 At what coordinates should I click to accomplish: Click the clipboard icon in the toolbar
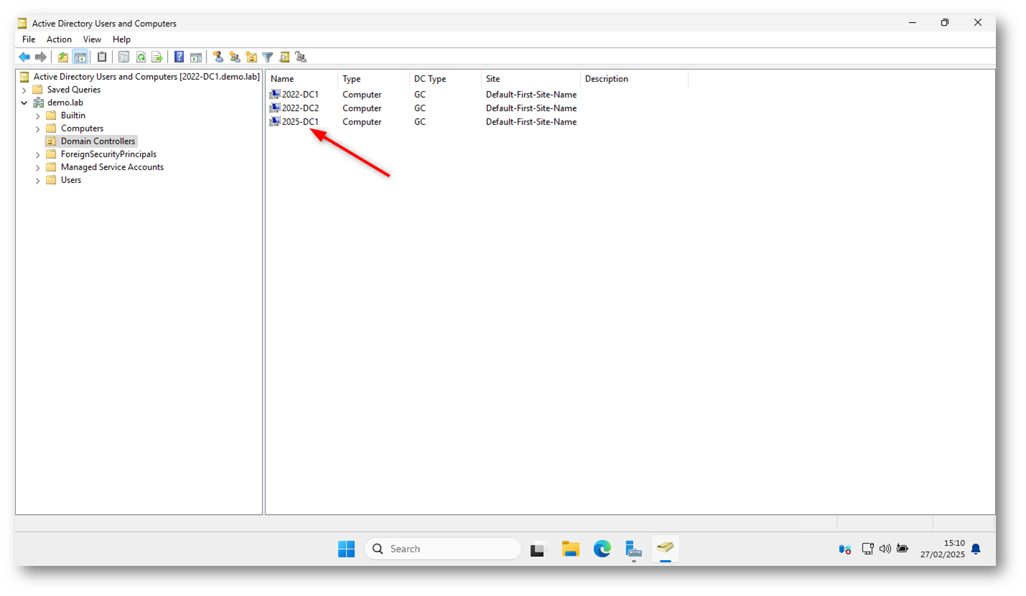point(102,57)
